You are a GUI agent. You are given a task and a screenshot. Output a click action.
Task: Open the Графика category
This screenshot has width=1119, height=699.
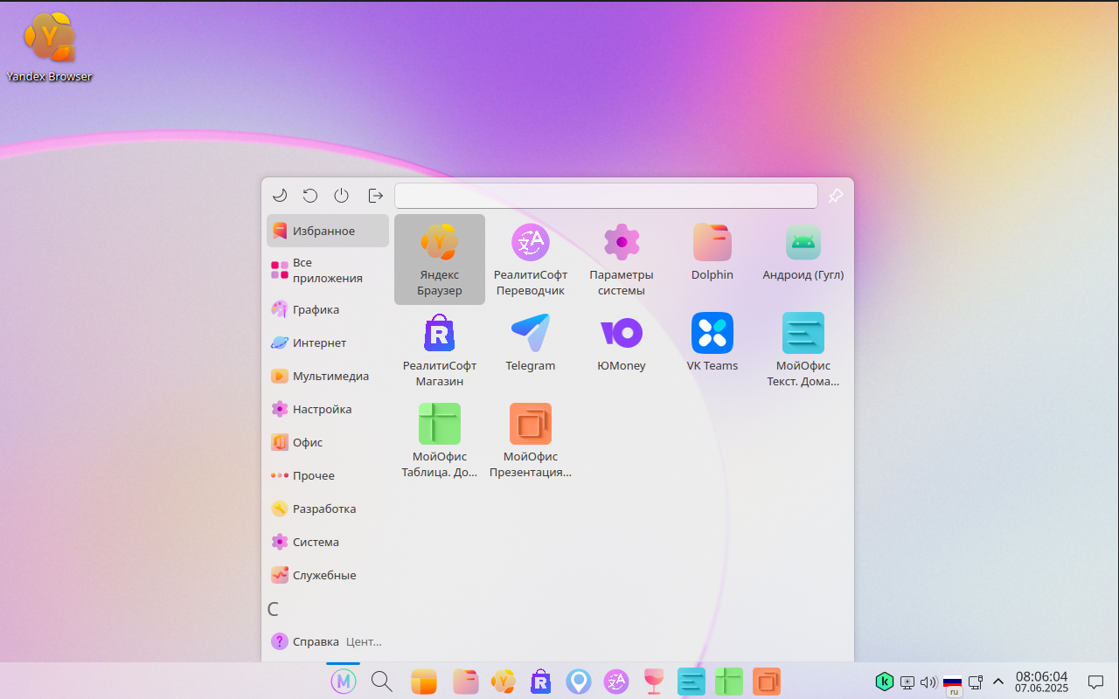pos(328,309)
